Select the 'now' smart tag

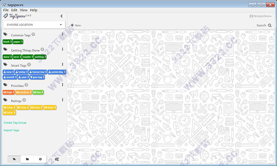coord(8,72)
